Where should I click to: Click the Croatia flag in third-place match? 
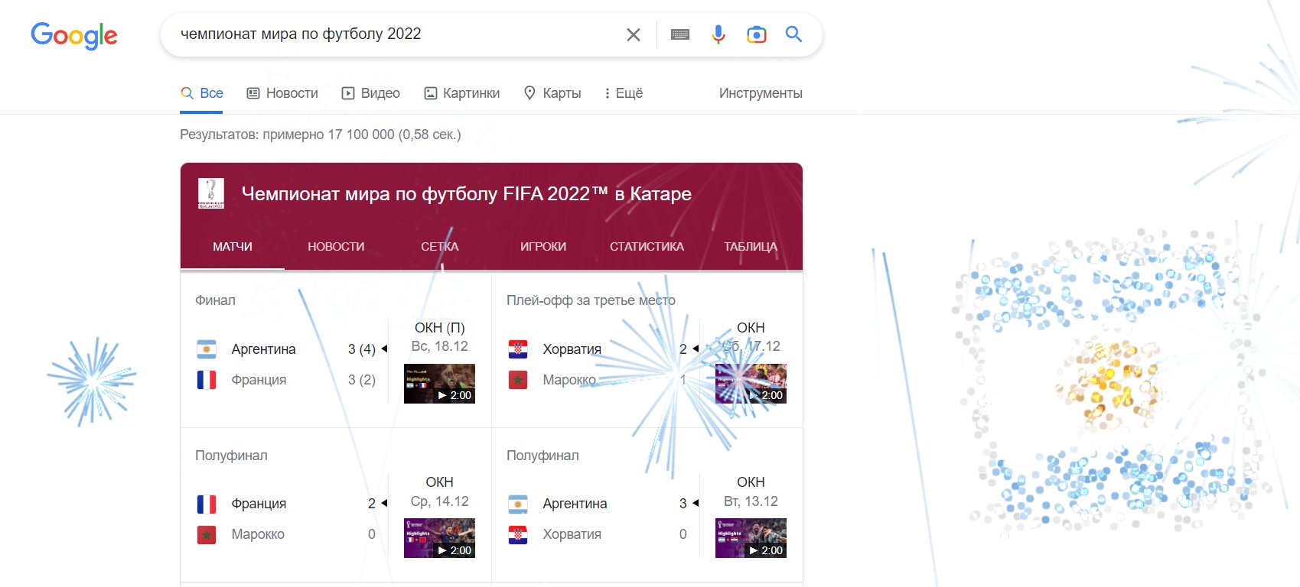point(518,349)
